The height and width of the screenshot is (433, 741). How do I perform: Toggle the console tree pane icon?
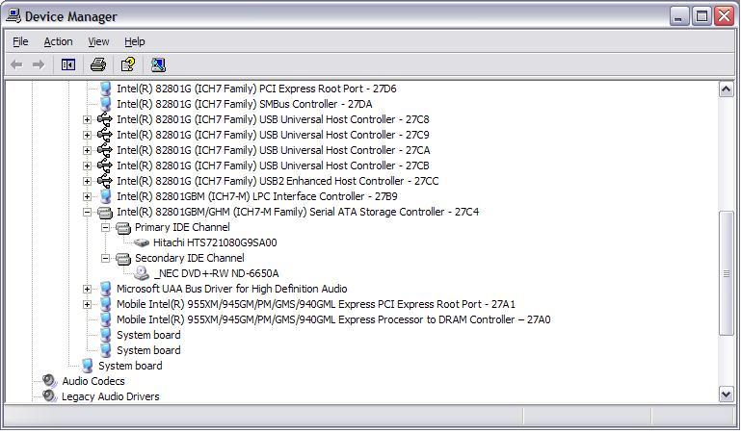68,64
